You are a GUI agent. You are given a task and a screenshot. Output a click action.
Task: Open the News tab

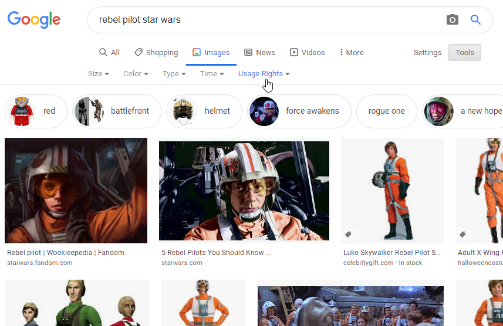coord(259,52)
